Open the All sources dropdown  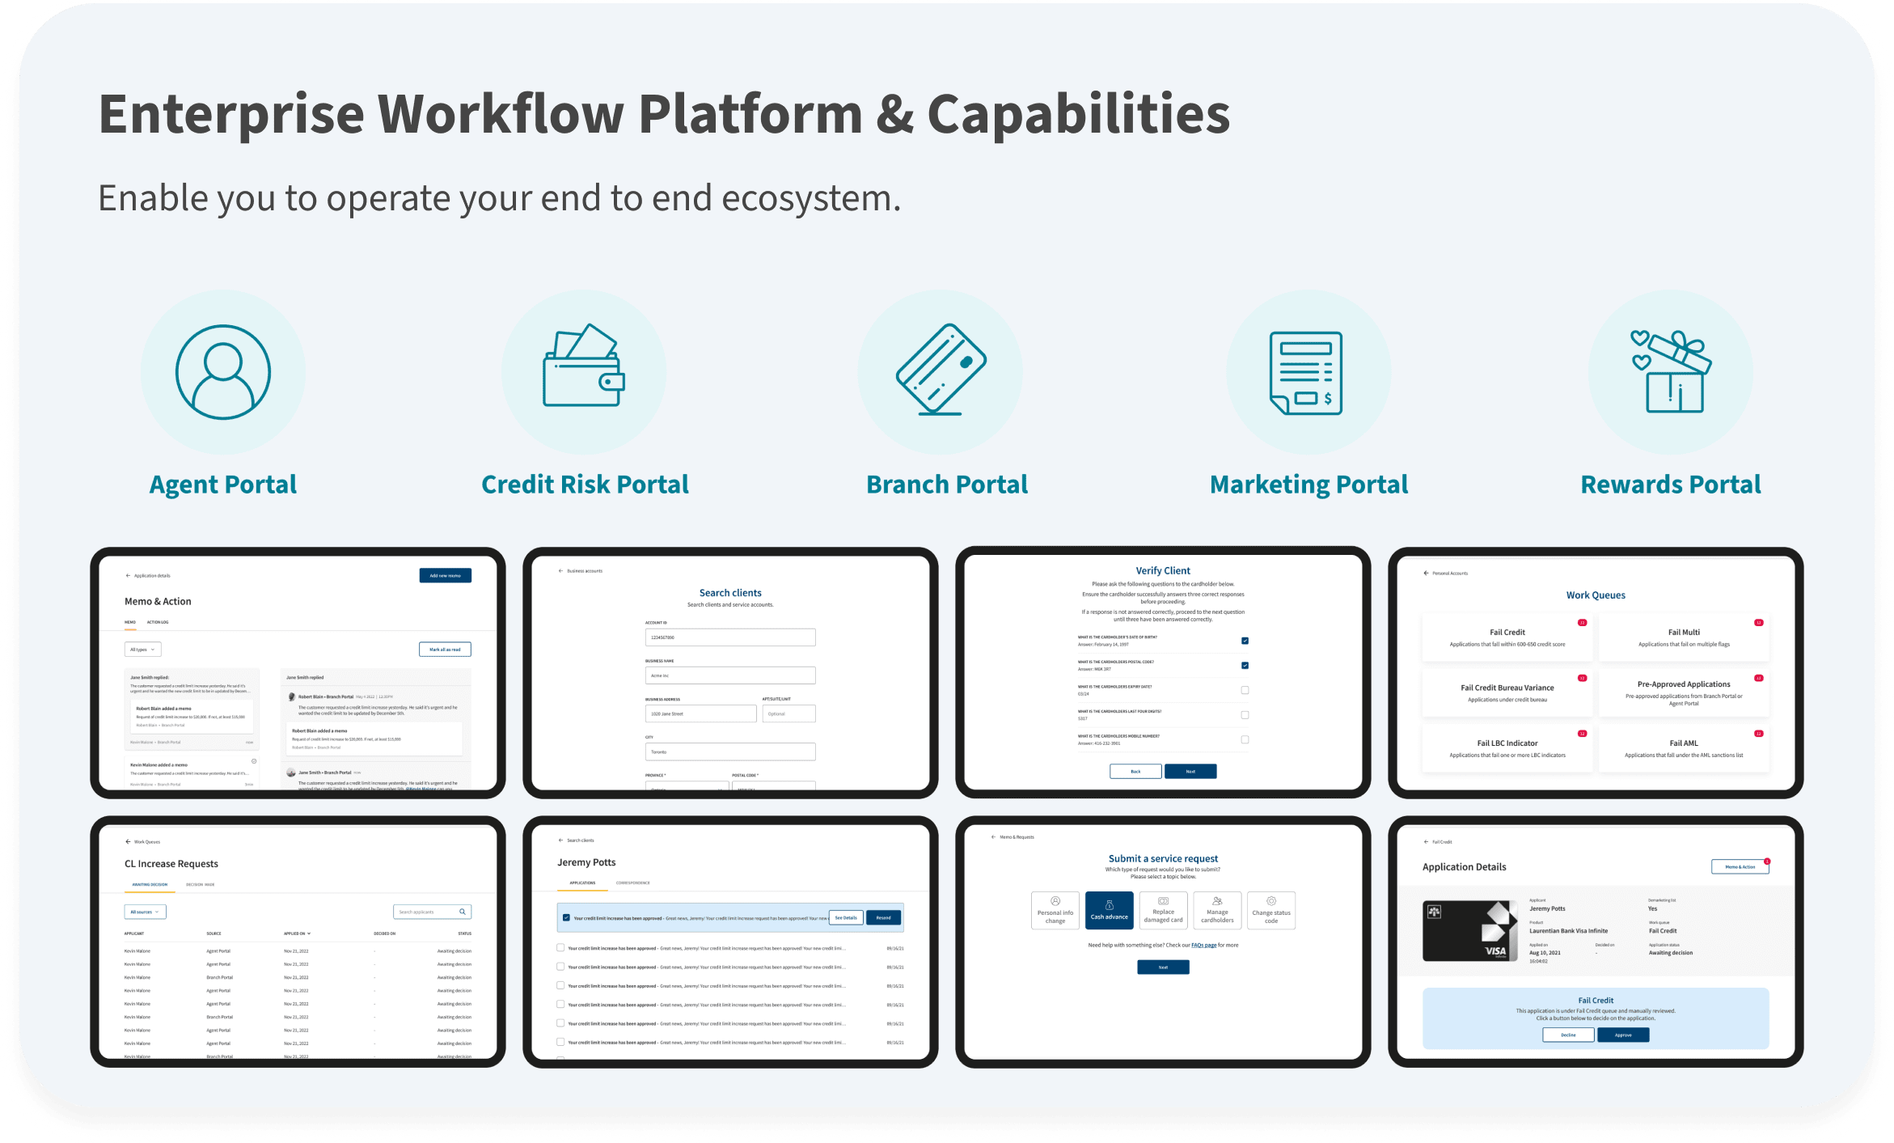146,912
